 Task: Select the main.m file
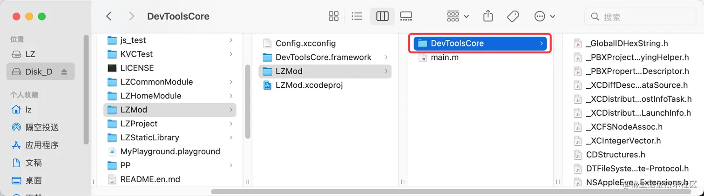click(x=444, y=58)
